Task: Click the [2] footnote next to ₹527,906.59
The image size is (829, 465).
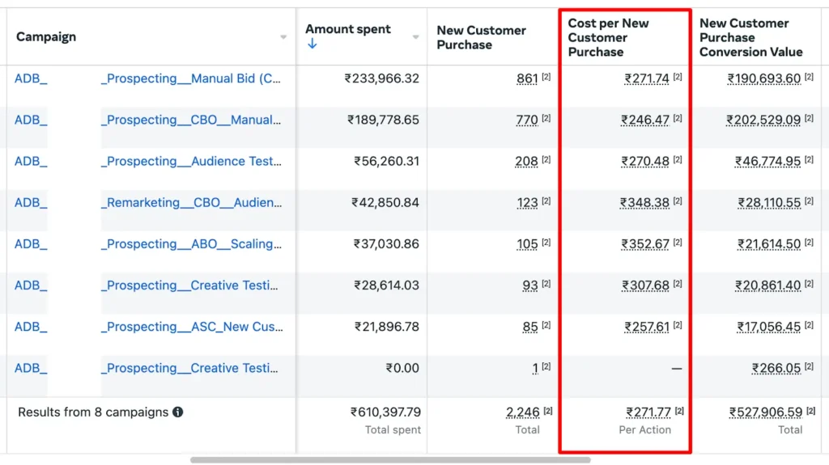Action: point(811,411)
